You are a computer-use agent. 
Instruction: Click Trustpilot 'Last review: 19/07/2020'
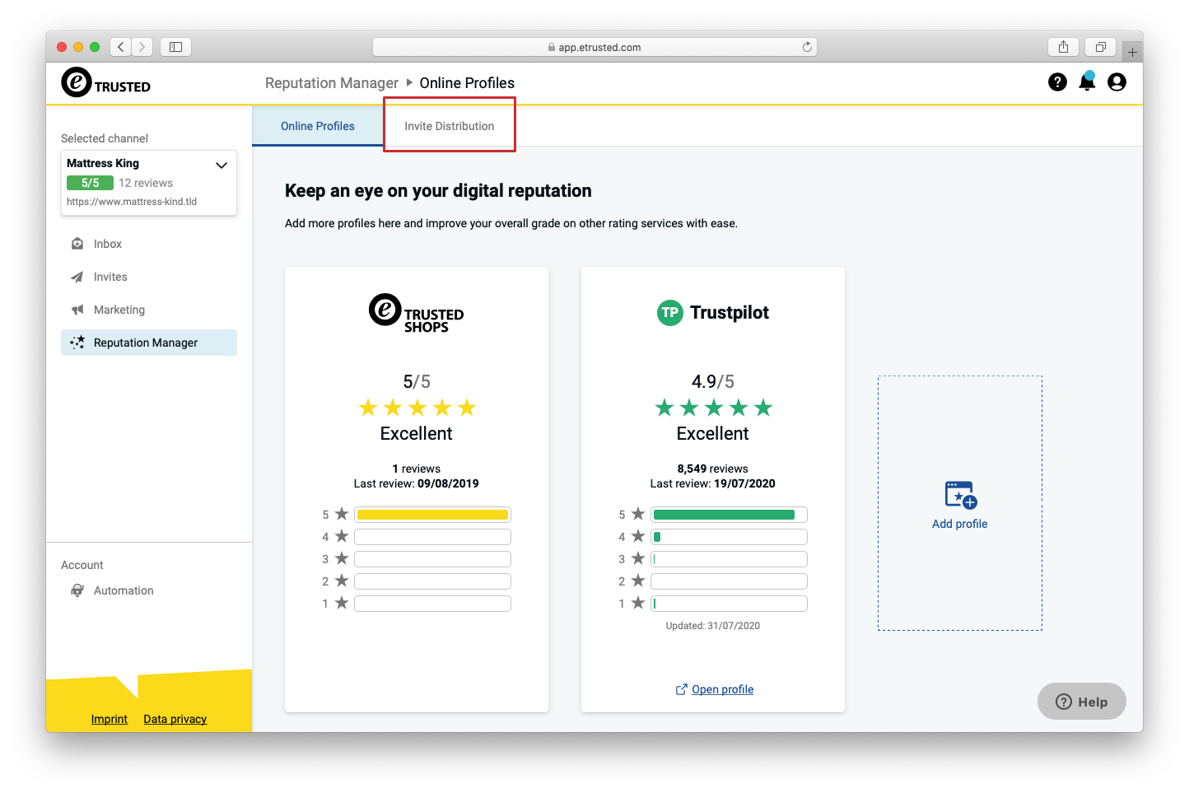click(x=713, y=483)
